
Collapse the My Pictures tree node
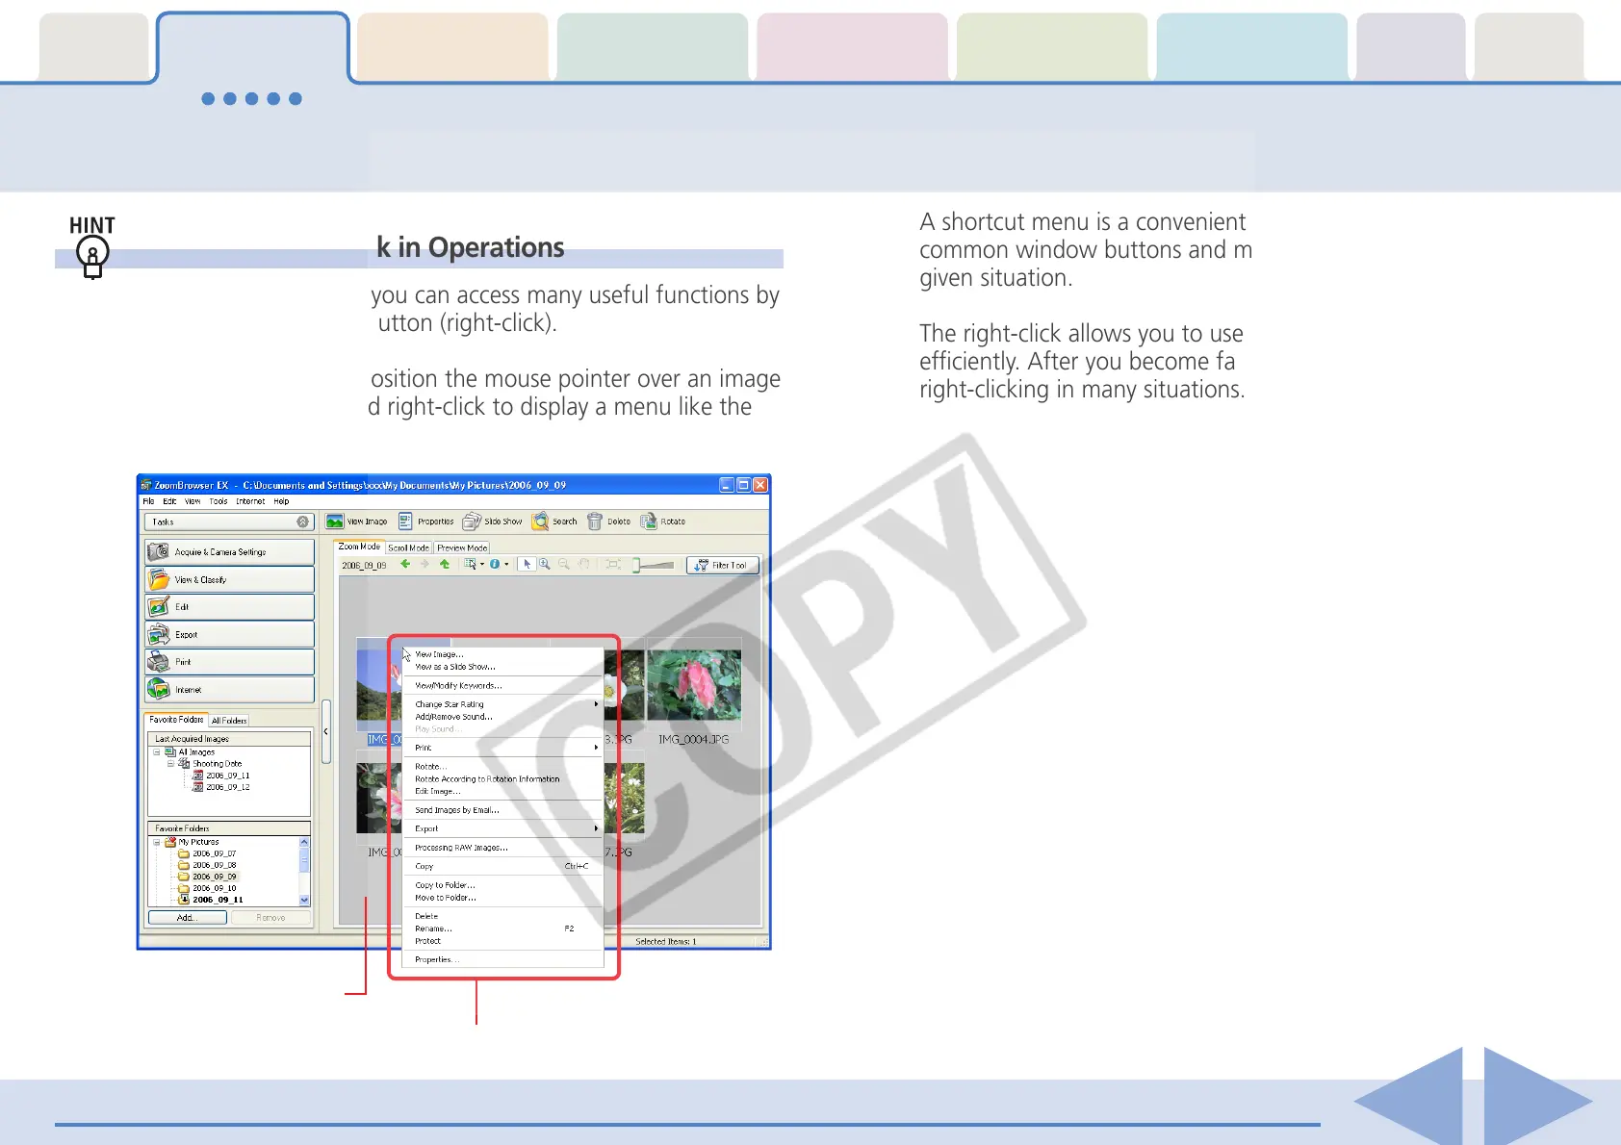click(x=157, y=842)
